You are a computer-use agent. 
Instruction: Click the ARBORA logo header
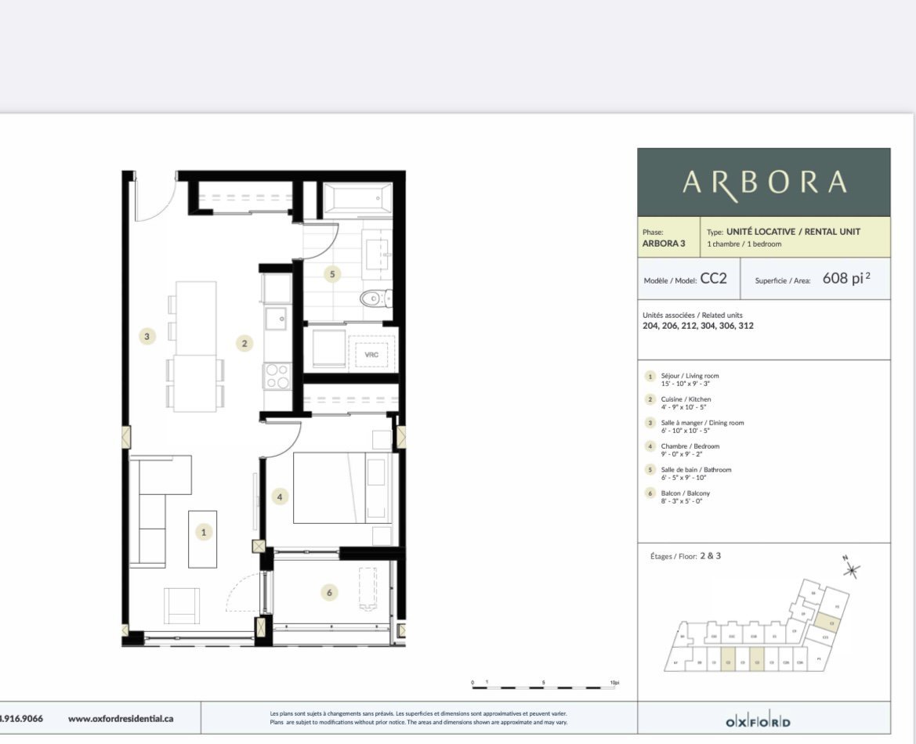click(763, 182)
